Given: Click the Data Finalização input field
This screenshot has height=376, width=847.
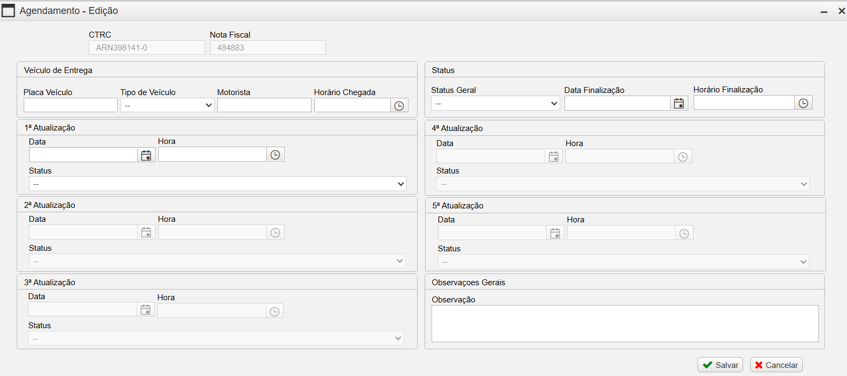Looking at the screenshot, I should click(x=617, y=104).
